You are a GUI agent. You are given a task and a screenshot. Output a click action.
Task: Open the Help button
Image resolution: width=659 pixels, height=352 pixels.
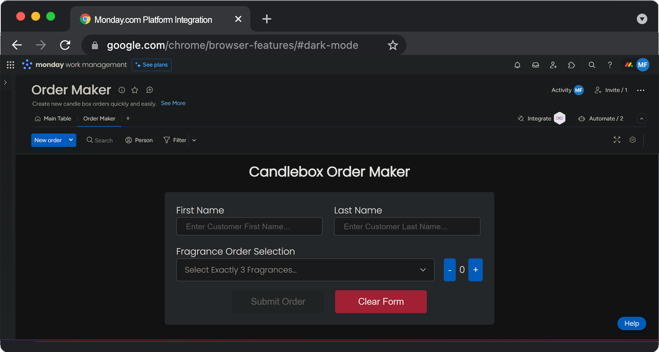pos(631,324)
